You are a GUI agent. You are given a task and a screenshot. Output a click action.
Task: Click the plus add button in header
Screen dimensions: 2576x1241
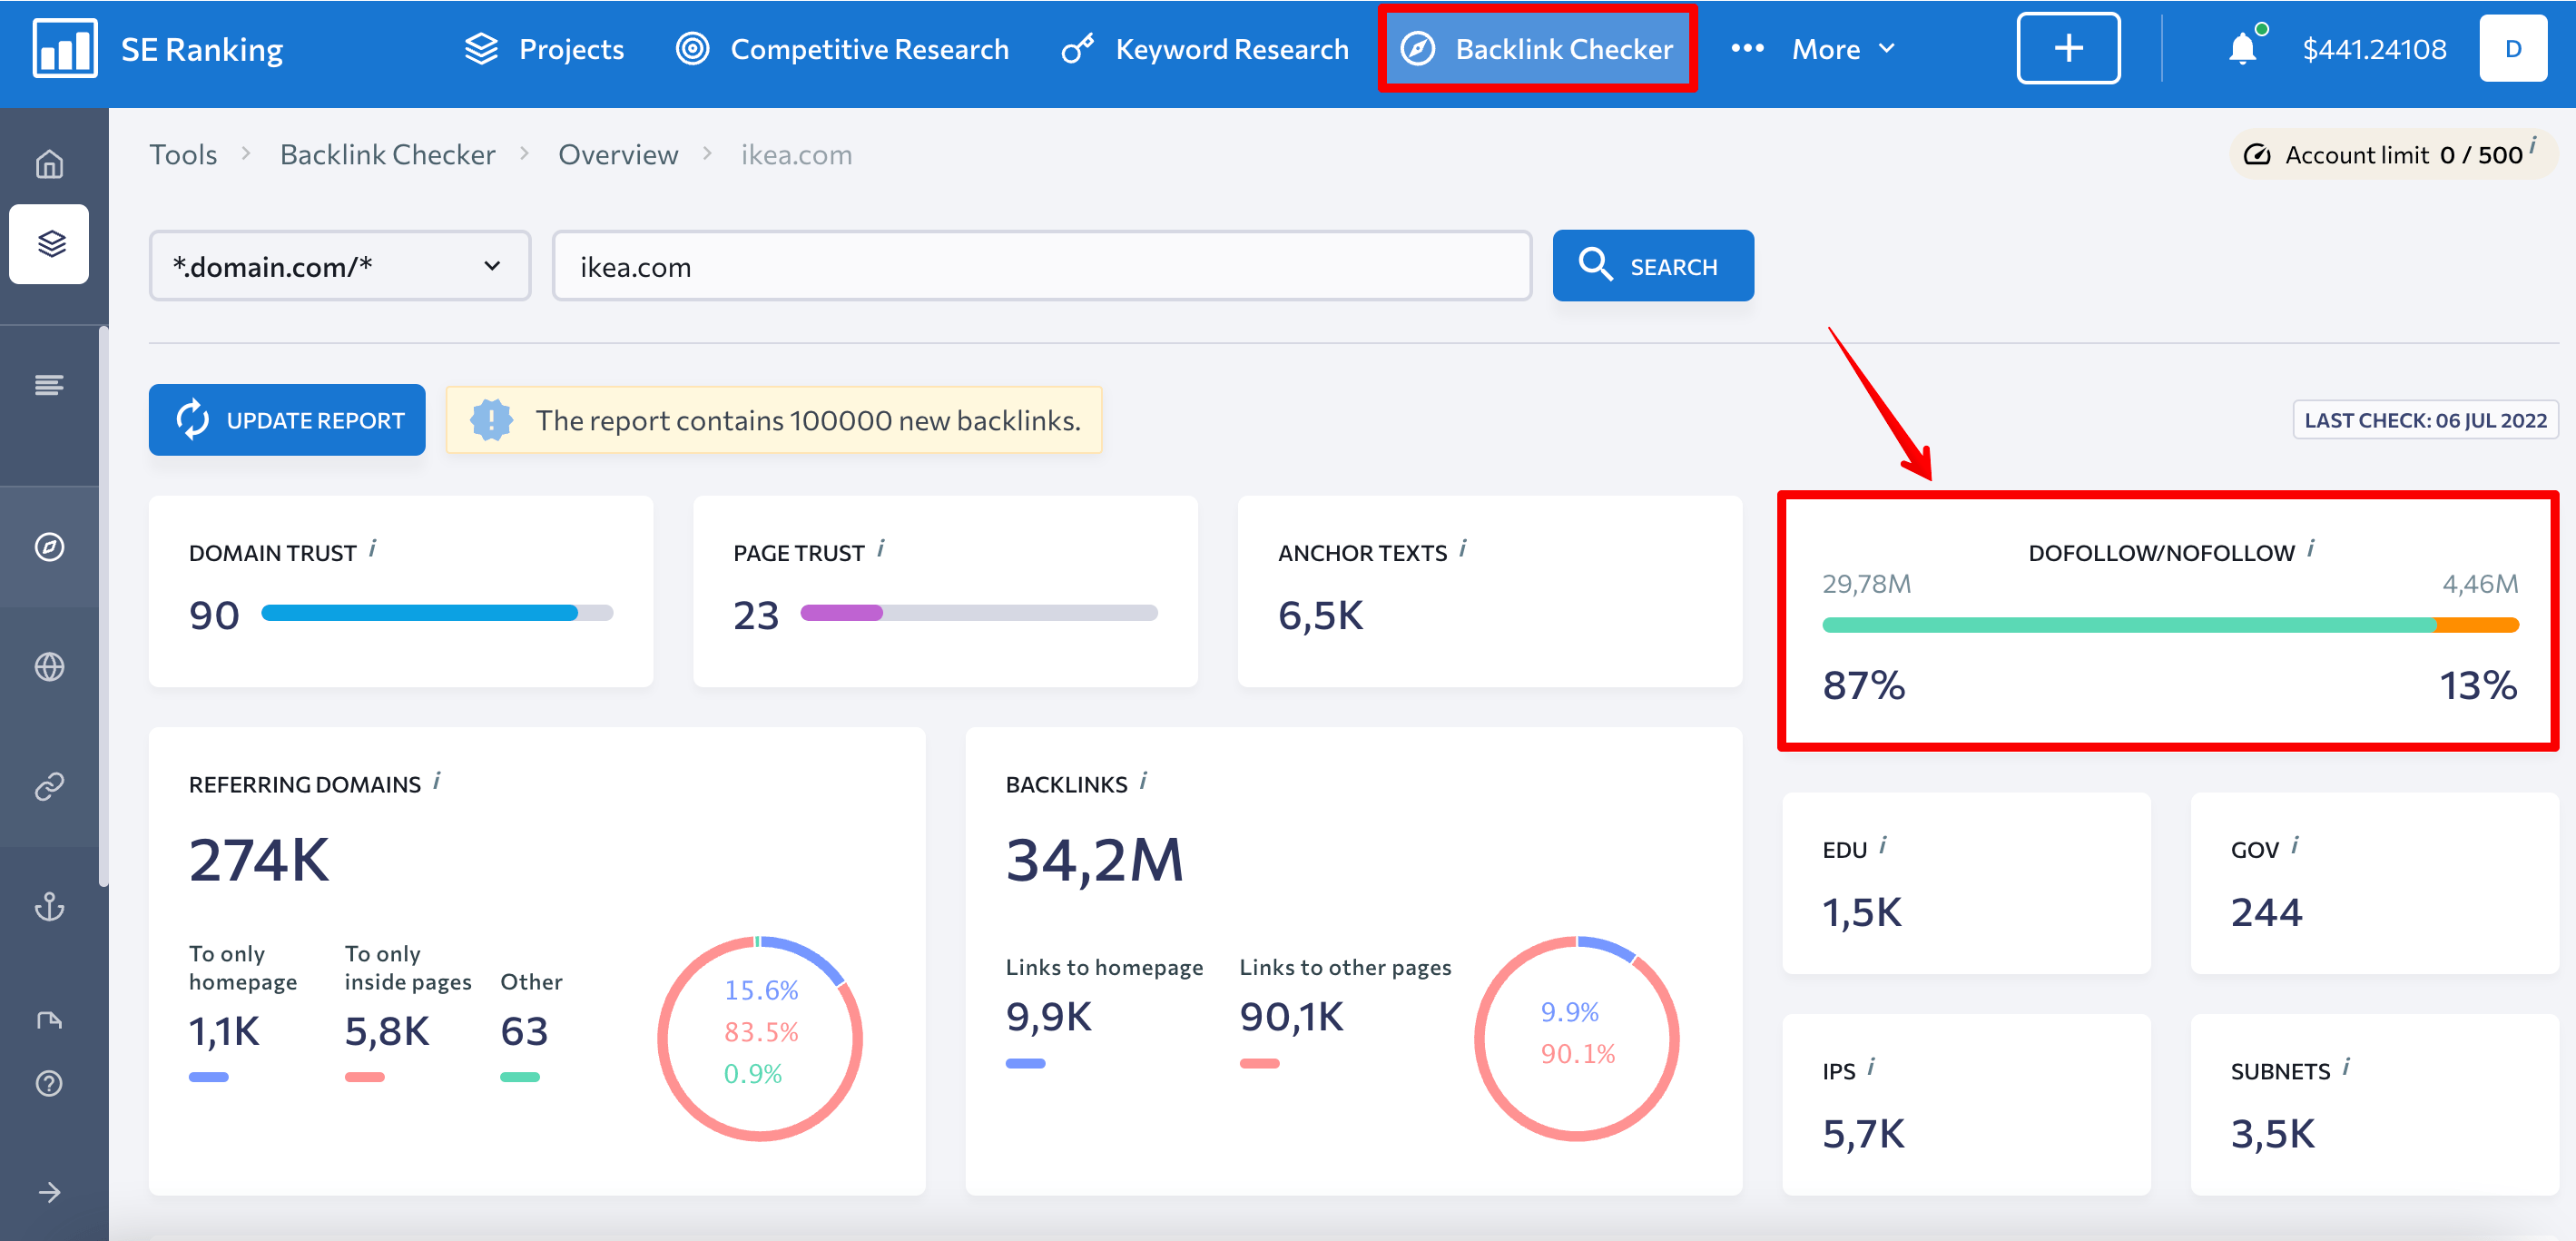click(2068, 48)
